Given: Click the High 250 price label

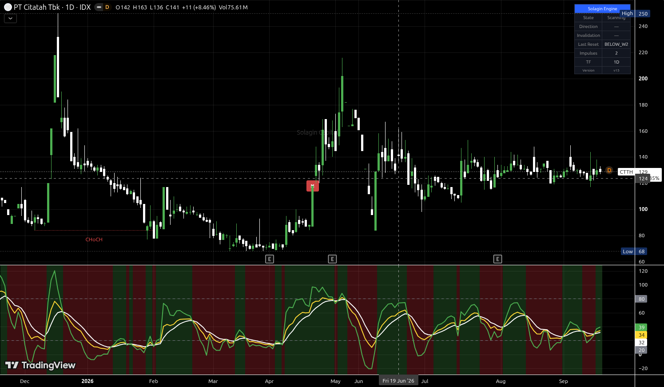Looking at the screenshot, I should [x=635, y=14].
